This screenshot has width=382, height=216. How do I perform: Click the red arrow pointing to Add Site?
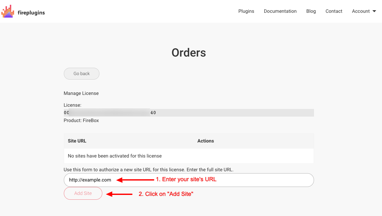pyautogui.click(x=119, y=194)
